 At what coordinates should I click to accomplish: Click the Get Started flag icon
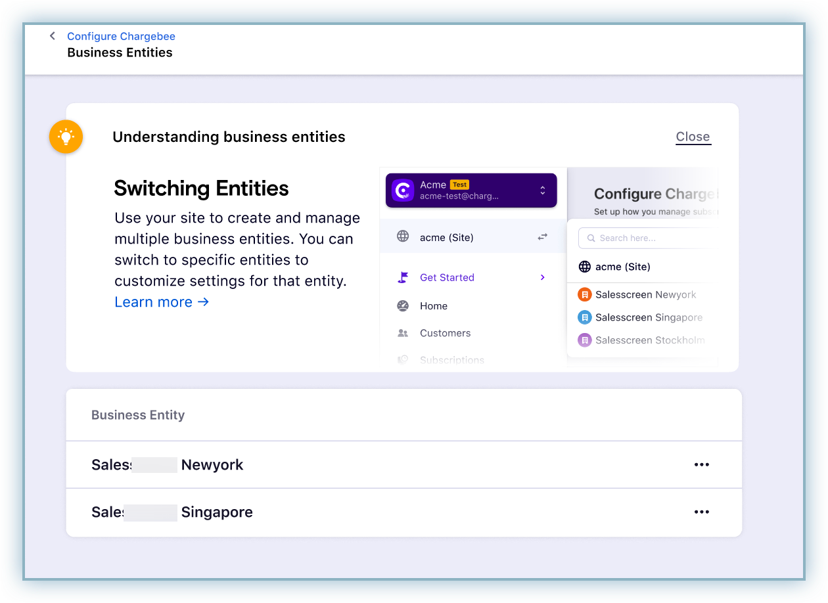pyautogui.click(x=403, y=277)
